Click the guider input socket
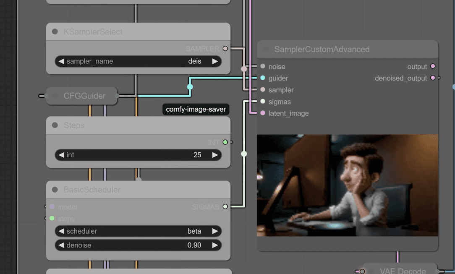This screenshot has width=455, height=274. 263,78
